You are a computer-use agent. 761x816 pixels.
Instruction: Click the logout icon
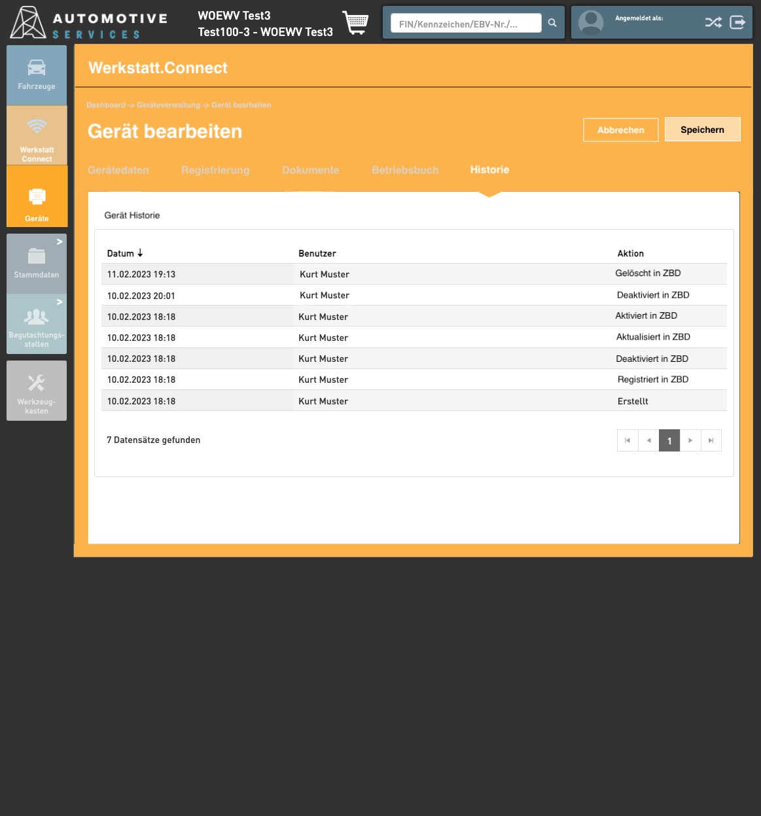pos(737,23)
